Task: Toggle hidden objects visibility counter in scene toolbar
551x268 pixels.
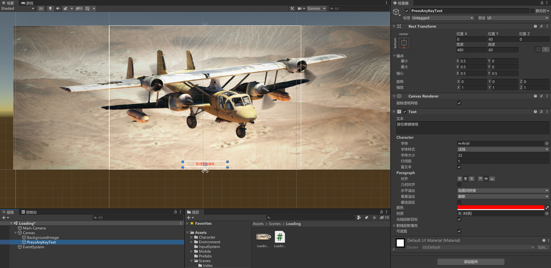Action: (x=79, y=9)
